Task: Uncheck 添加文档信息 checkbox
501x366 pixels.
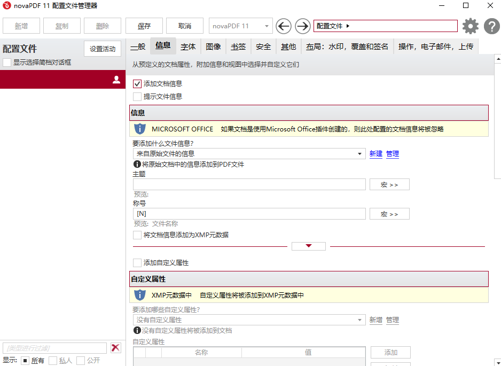Action: 137,83
